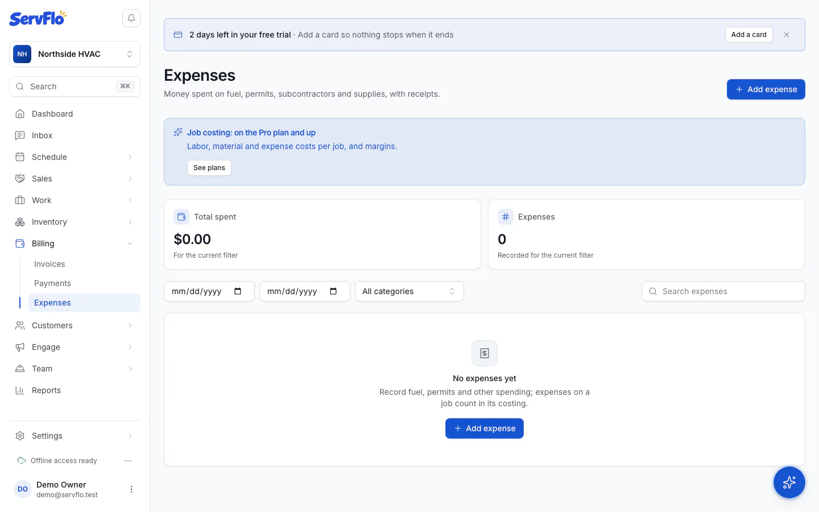Viewport: 819px width, 512px height.
Task: Select Expenses in the sidebar
Action: (x=84, y=303)
